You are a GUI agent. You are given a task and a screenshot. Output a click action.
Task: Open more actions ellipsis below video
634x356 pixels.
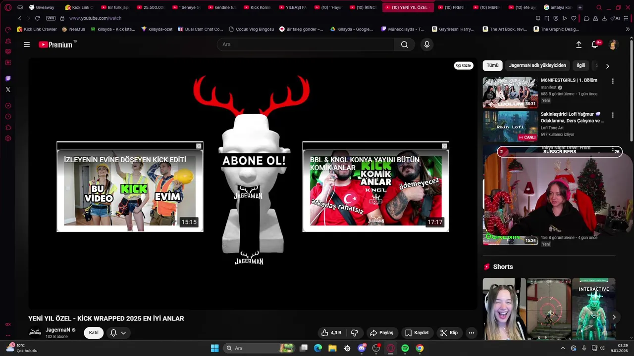point(472,333)
